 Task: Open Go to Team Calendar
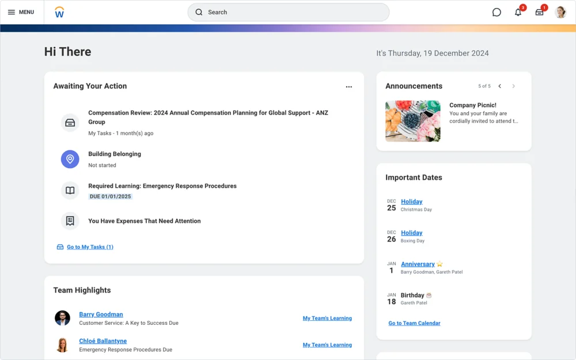(x=414, y=323)
